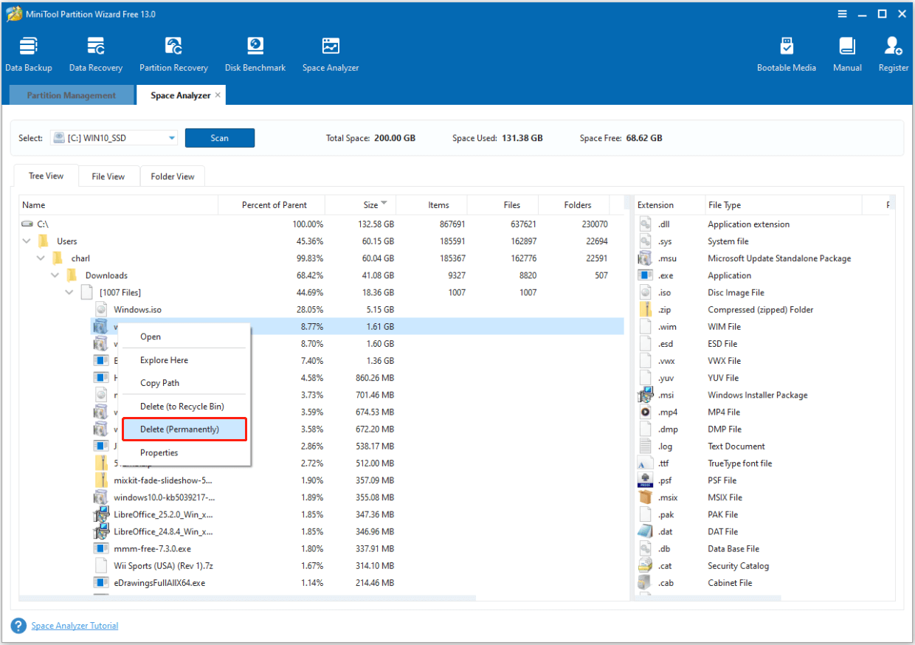Screen dimensions: 915x645
Task: Launch Partition Recovery
Action: pyautogui.click(x=173, y=52)
